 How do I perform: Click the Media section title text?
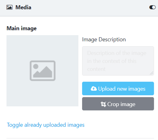(x=24, y=7)
